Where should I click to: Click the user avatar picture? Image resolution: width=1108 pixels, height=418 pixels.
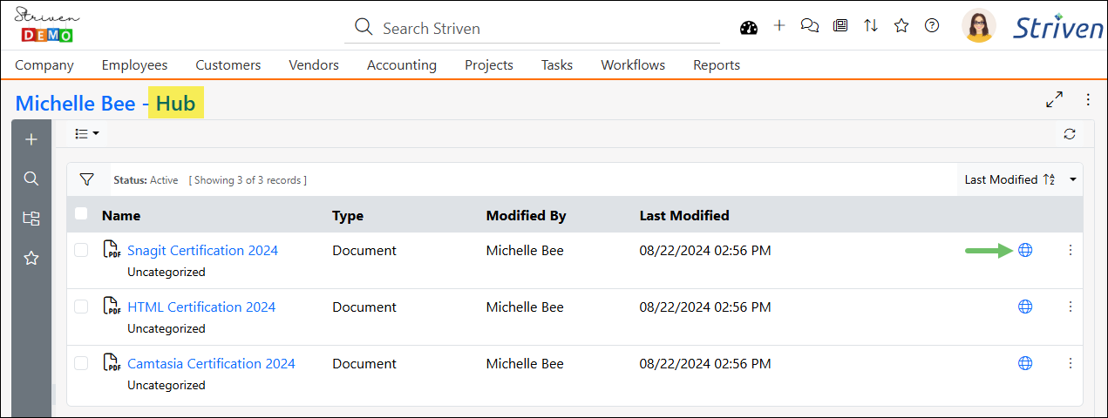point(979,25)
